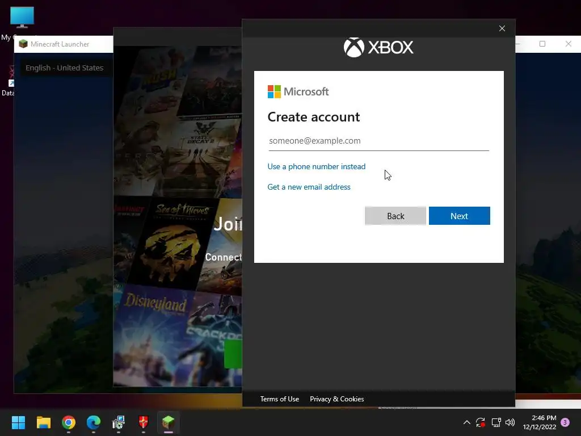Maximize the Minecraft Launcher window

(542, 44)
